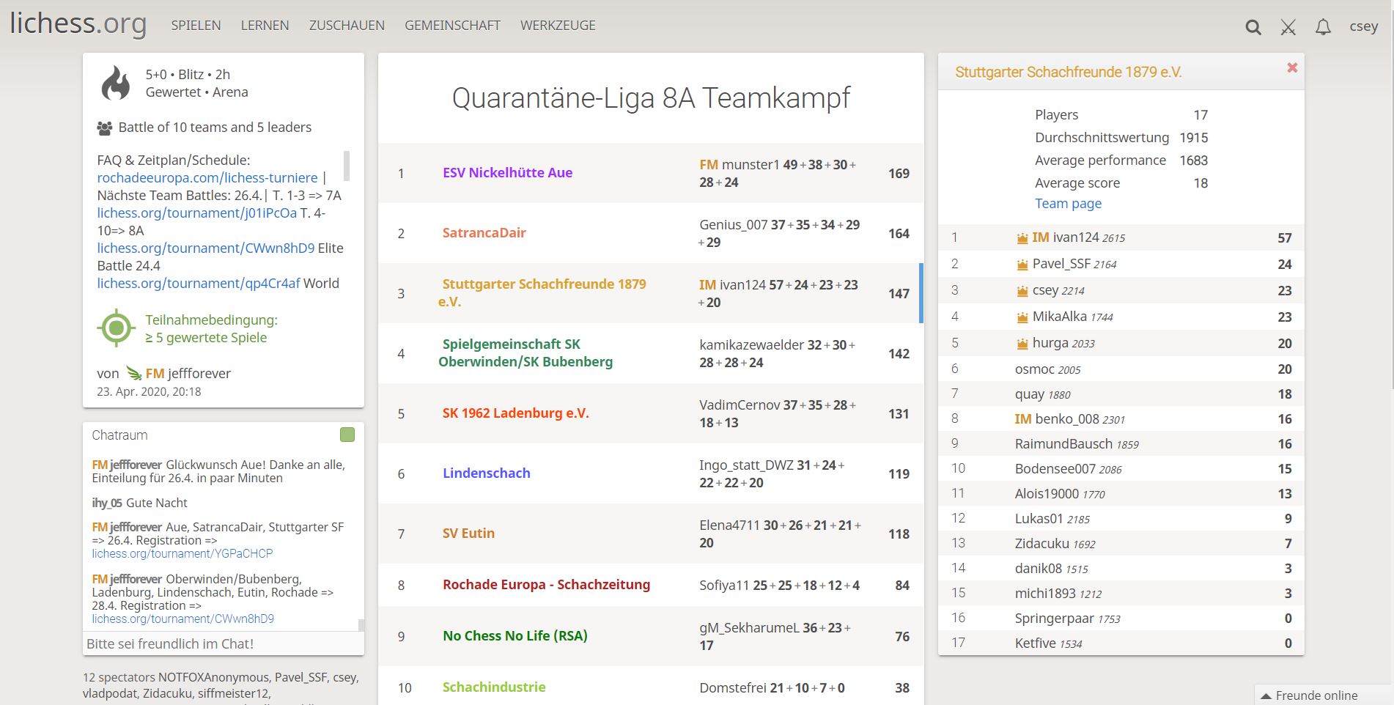Close the Stuttgarter Schachfreunde team panel
The image size is (1394, 705).
point(1292,67)
